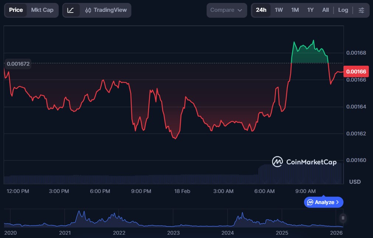Open the Compare dropdown
The image size is (373, 238).
click(227, 10)
